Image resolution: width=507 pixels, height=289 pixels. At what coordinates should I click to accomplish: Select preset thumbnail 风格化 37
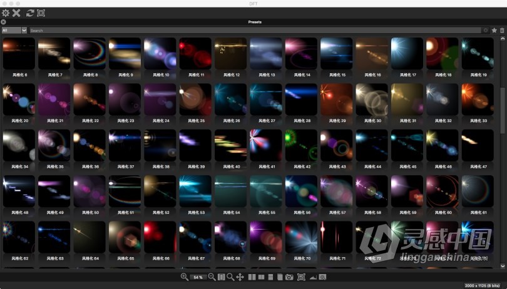tap(125, 145)
